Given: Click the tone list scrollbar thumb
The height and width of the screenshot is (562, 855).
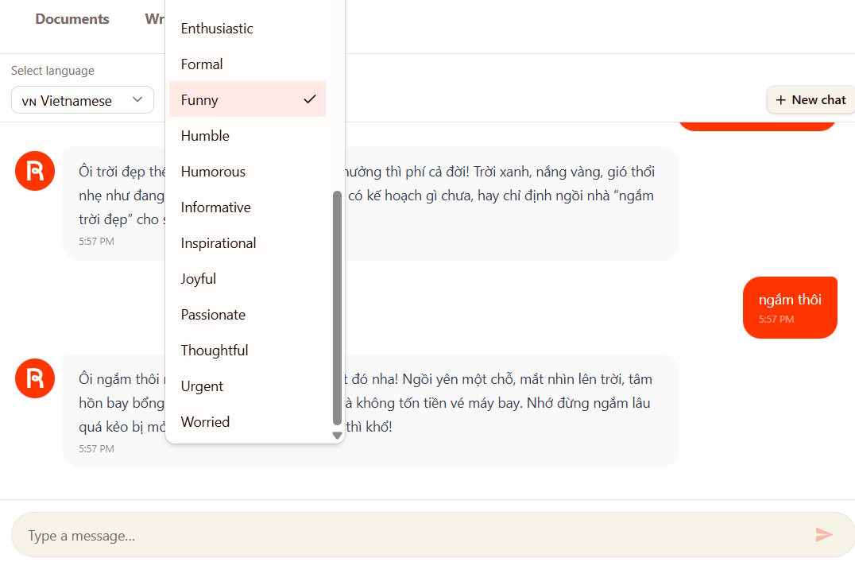Looking at the screenshot, I should (337, 308).
